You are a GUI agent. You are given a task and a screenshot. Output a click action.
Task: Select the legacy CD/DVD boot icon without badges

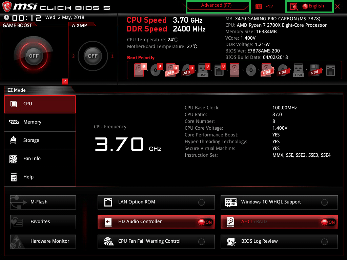pos(251,70)
